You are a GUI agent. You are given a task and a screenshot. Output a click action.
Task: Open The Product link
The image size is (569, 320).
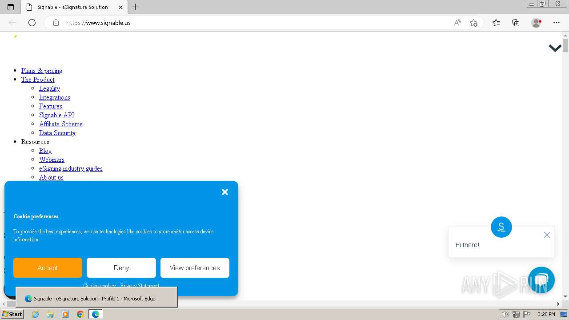coord(38,80)
